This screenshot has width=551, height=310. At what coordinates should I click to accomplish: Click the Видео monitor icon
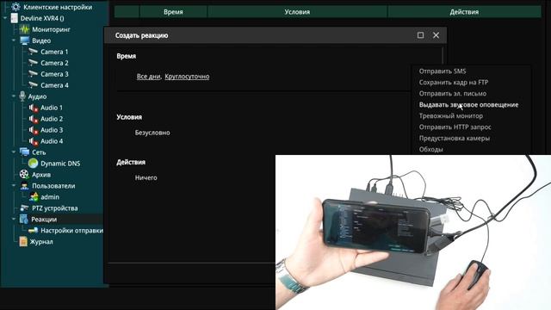(24, 40)
